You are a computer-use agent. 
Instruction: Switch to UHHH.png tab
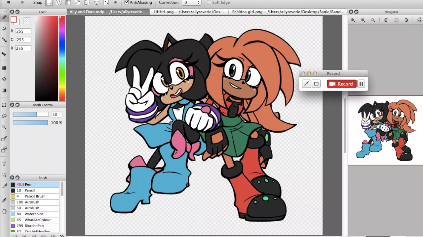[189, 12]
